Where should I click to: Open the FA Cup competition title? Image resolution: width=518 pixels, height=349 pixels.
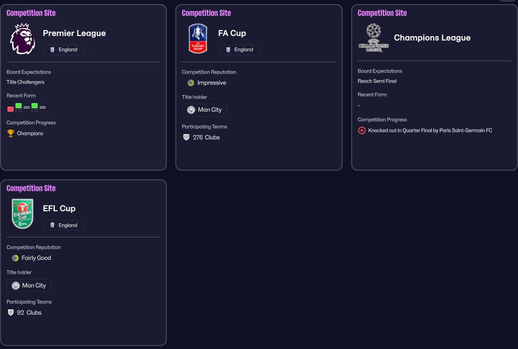click(232, 33)
